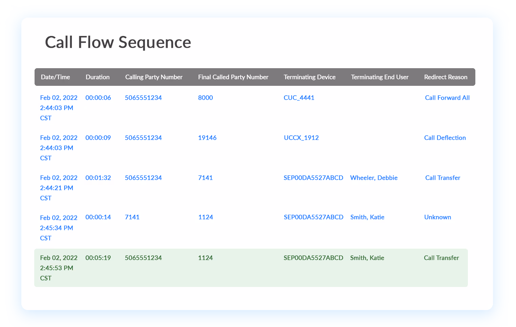The image size is (516, 327).
Task: Click the Redirect Reason column header
Action: [x=446, y=77]
